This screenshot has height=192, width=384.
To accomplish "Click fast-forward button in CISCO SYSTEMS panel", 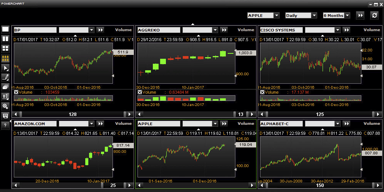I will pos(346,30).
